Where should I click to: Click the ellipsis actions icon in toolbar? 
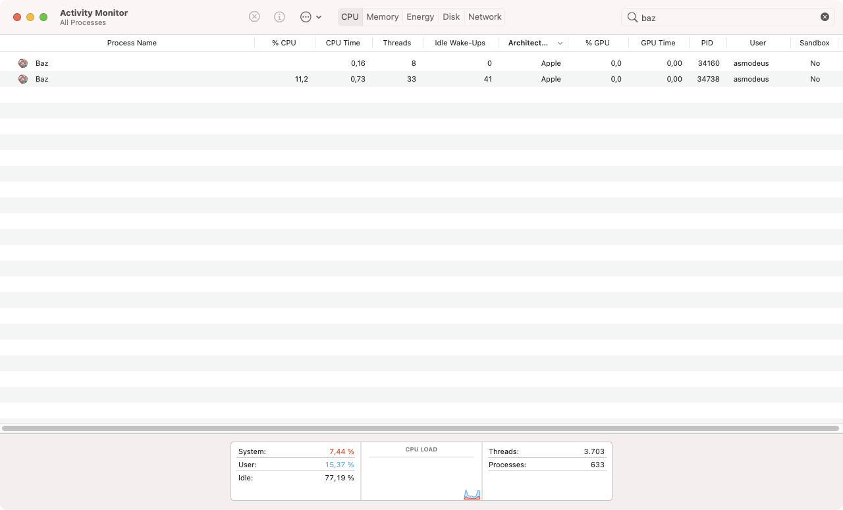click(x=305, y=16)
